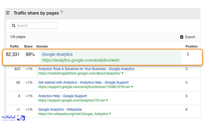Screen dimensions: 205x122
Task: Click the Traffic column header
Action: (x=14, y=47)
